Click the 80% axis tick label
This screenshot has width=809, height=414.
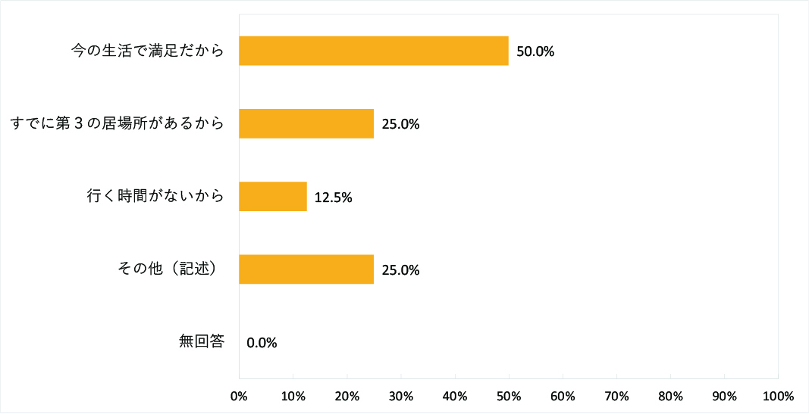point(670,397)
